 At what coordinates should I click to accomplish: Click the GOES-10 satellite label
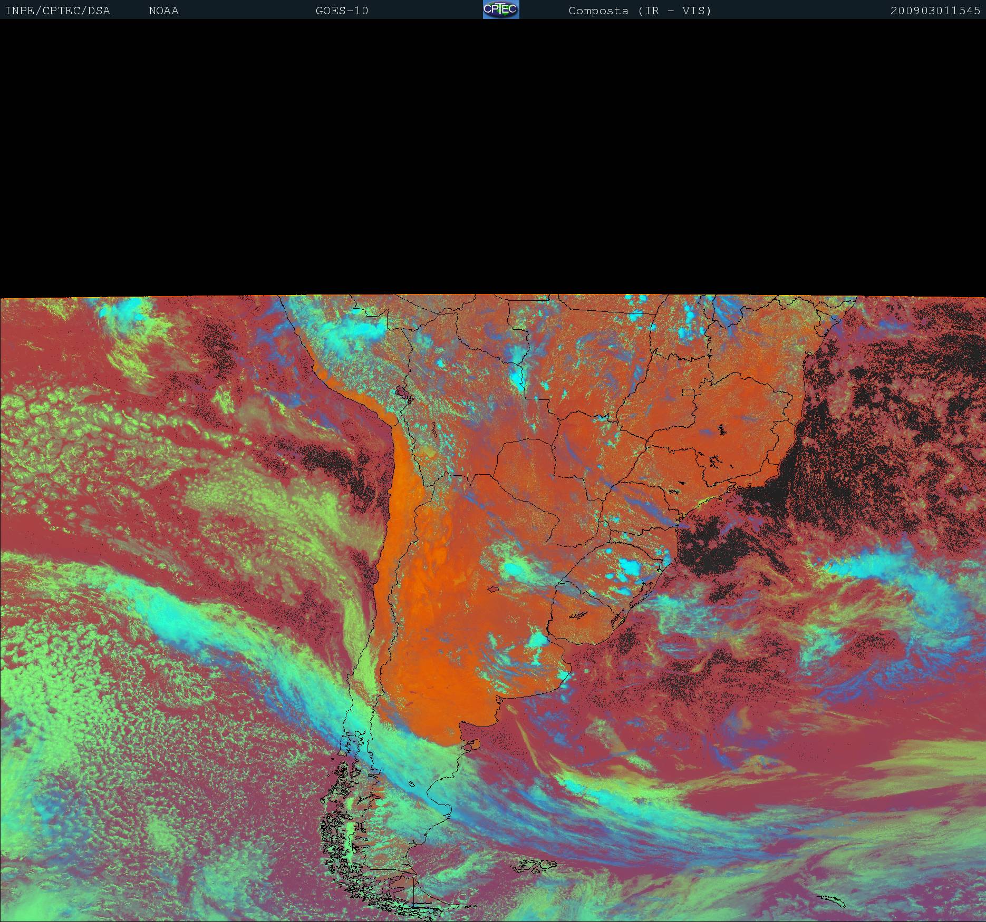342,11
